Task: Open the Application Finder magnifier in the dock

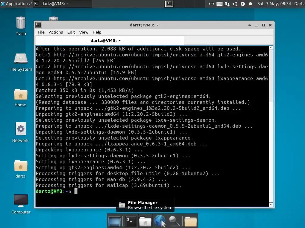Action: 174,221
